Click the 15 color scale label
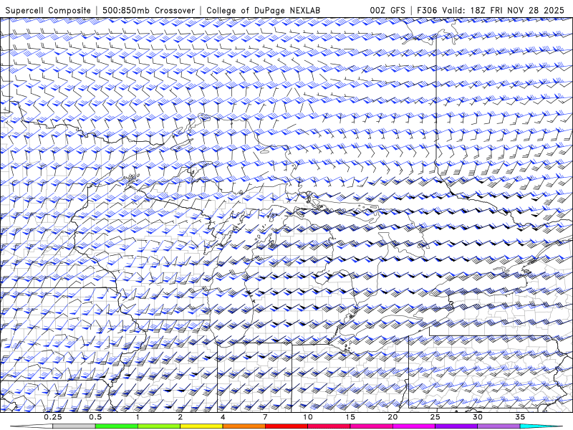This screenshot has height=430, width=573. [350, 417]
